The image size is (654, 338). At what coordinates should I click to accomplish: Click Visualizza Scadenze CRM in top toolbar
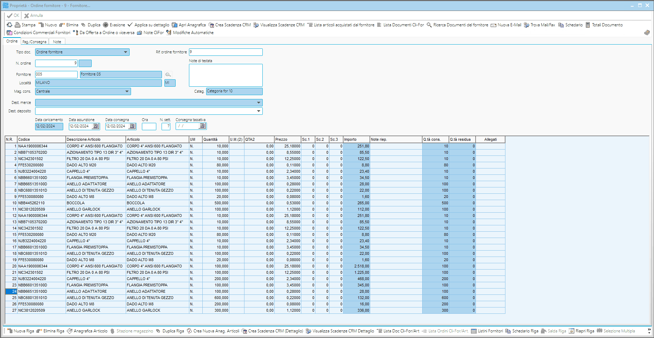click(x=279, y=25)
